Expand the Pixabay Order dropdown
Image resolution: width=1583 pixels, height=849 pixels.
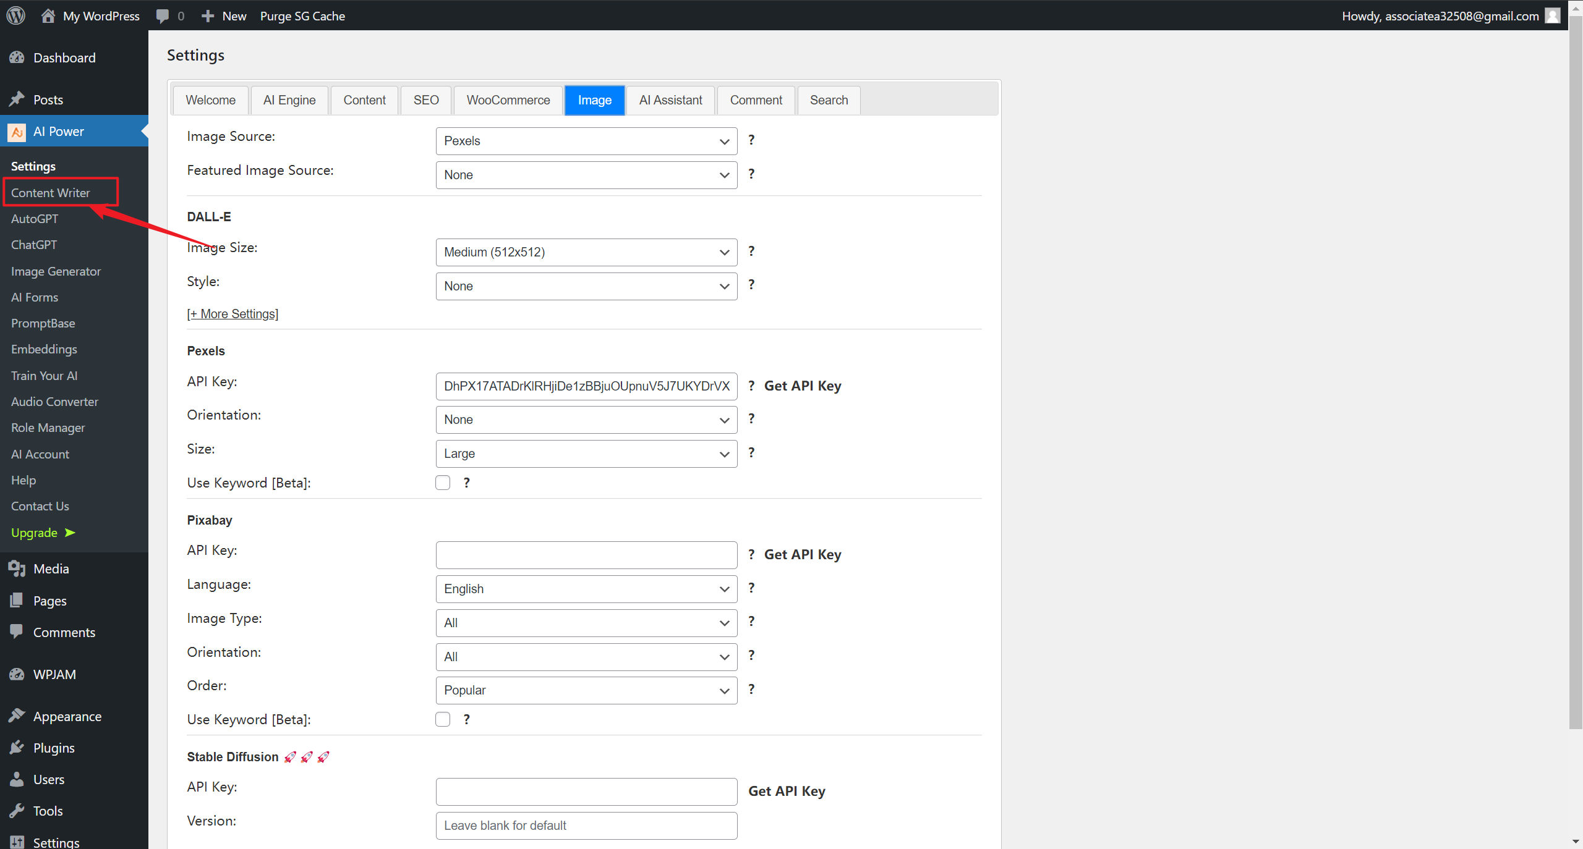tap(586, 690)
